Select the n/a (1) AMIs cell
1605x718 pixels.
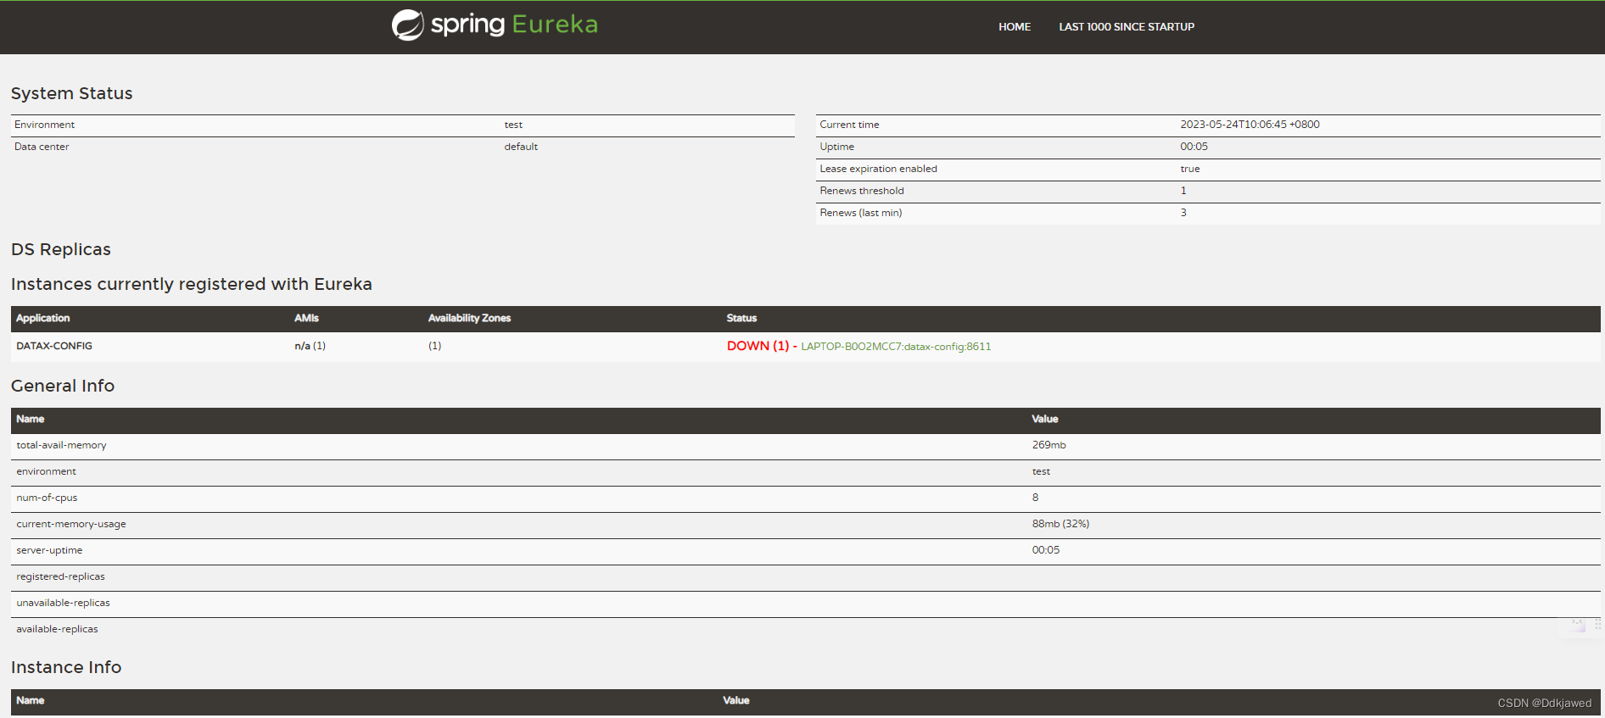pyautogui.click(x=310, y=346)
